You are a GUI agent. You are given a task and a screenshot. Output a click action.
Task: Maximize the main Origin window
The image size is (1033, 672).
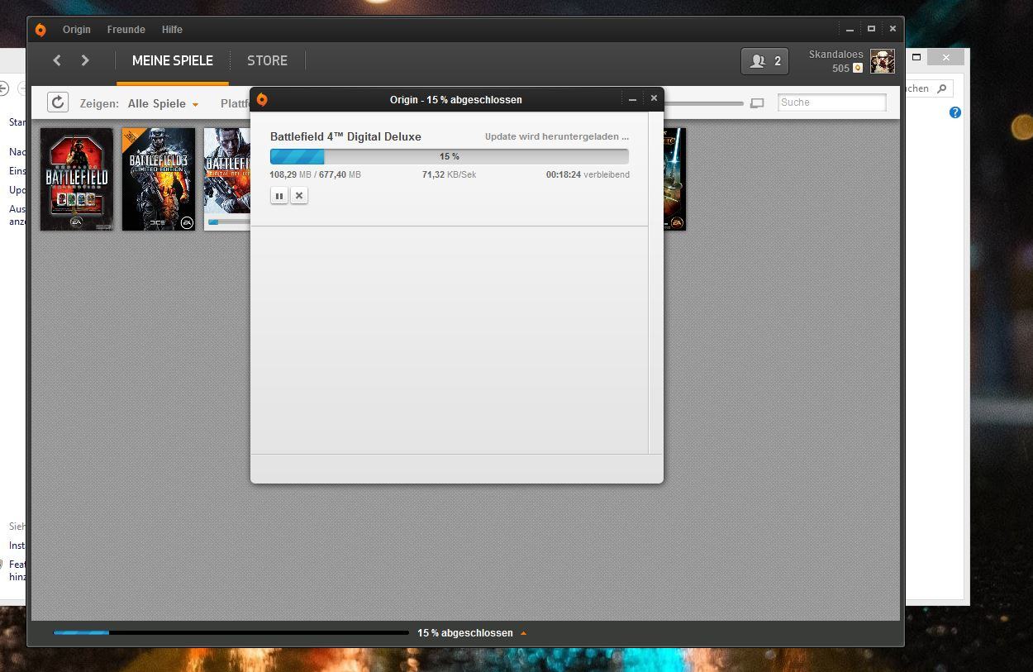(871, 29)
